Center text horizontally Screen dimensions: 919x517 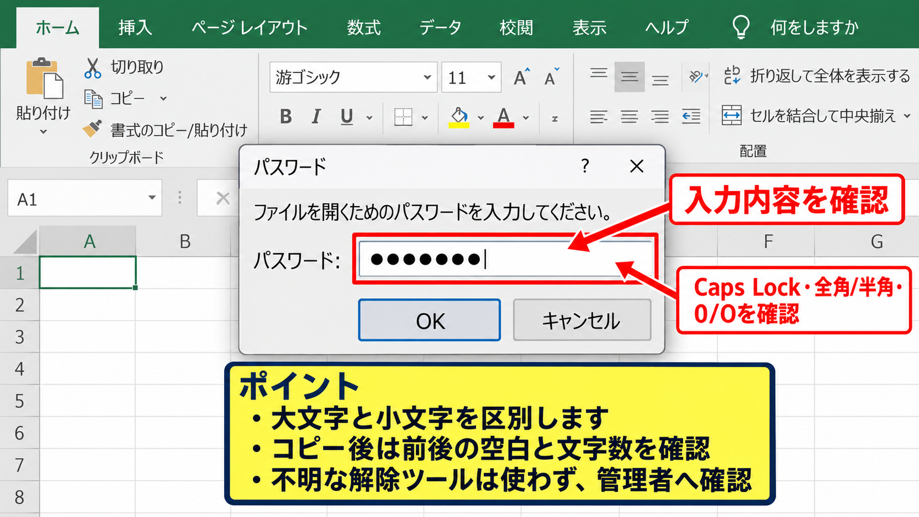[x=629, y=116]
